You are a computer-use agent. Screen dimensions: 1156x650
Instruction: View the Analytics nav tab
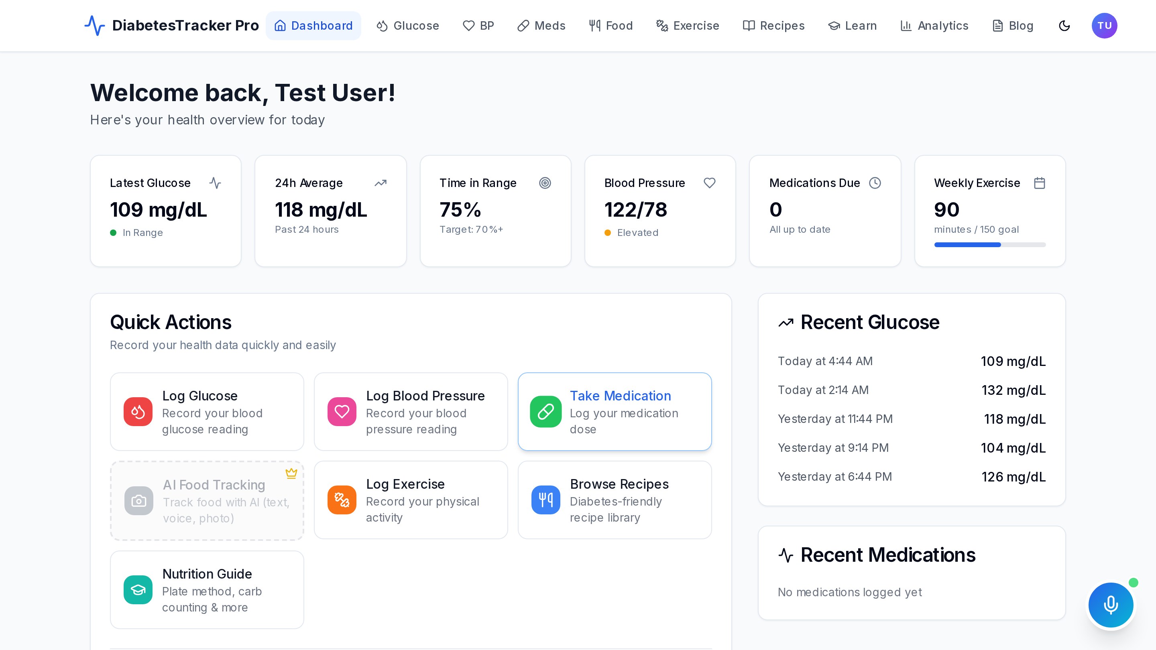[x=934, y=26]
